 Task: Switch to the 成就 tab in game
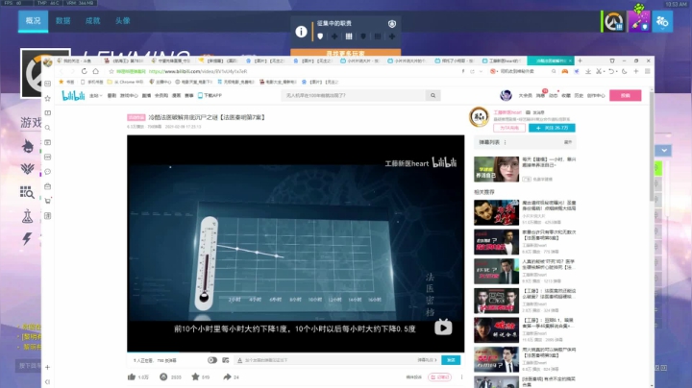[x=92, y=21]
